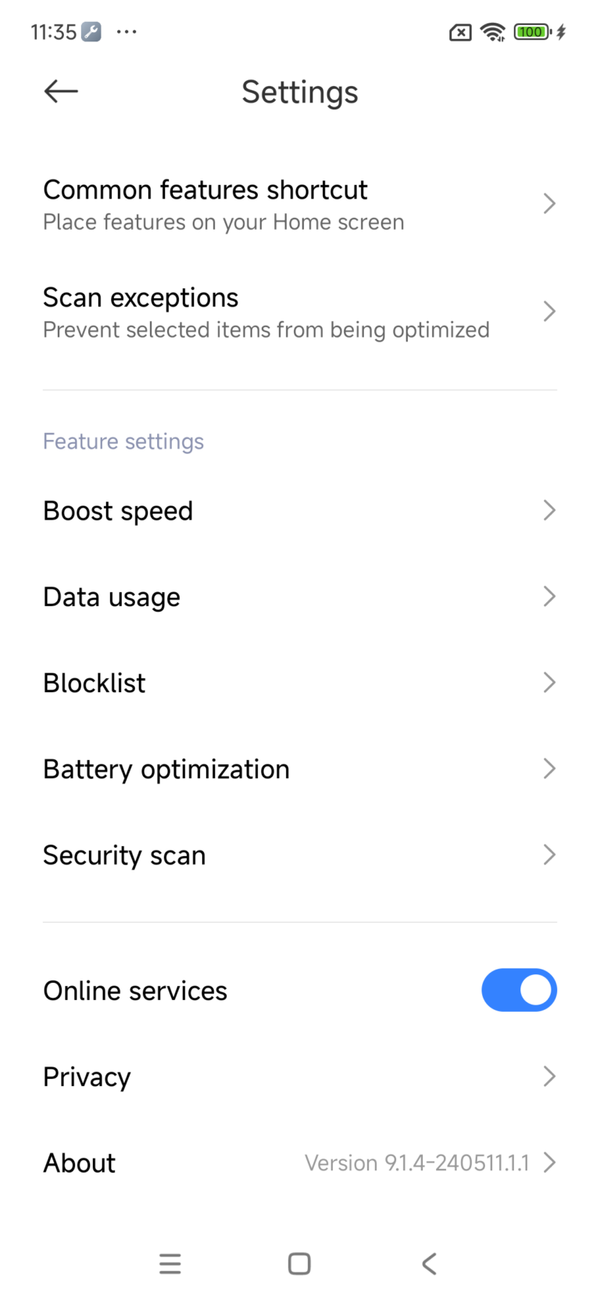This screenshot has height=1300, width=600.
Task: Open the Common features shortcut settings
Action: click(300, 203)
